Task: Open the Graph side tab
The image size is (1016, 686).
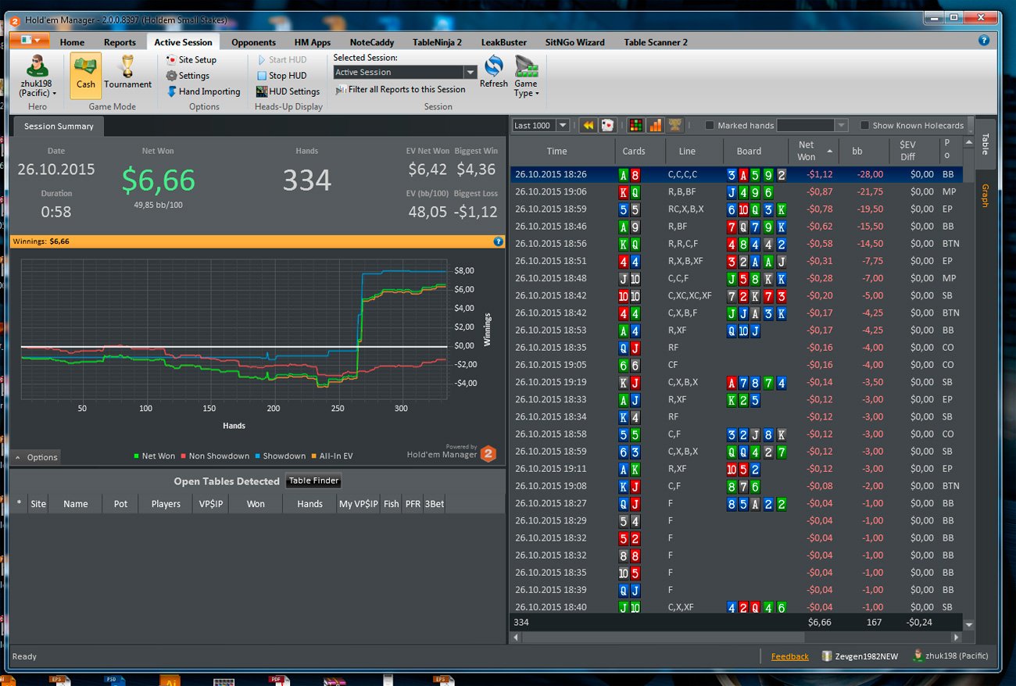Action: (985, 195)
